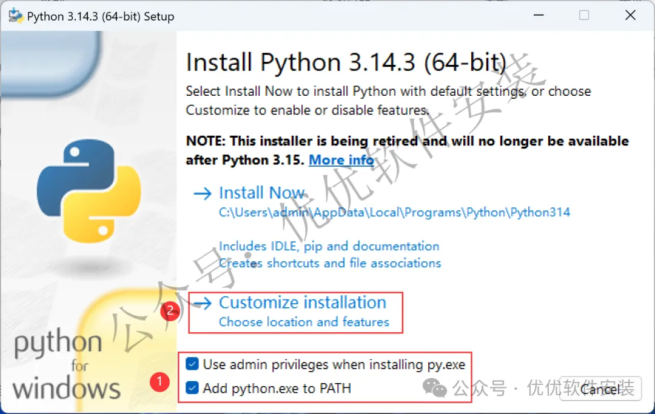Click the Python logo image
Image resolution: width=655 pixels, height=414 pixels.
pos(89,191)
